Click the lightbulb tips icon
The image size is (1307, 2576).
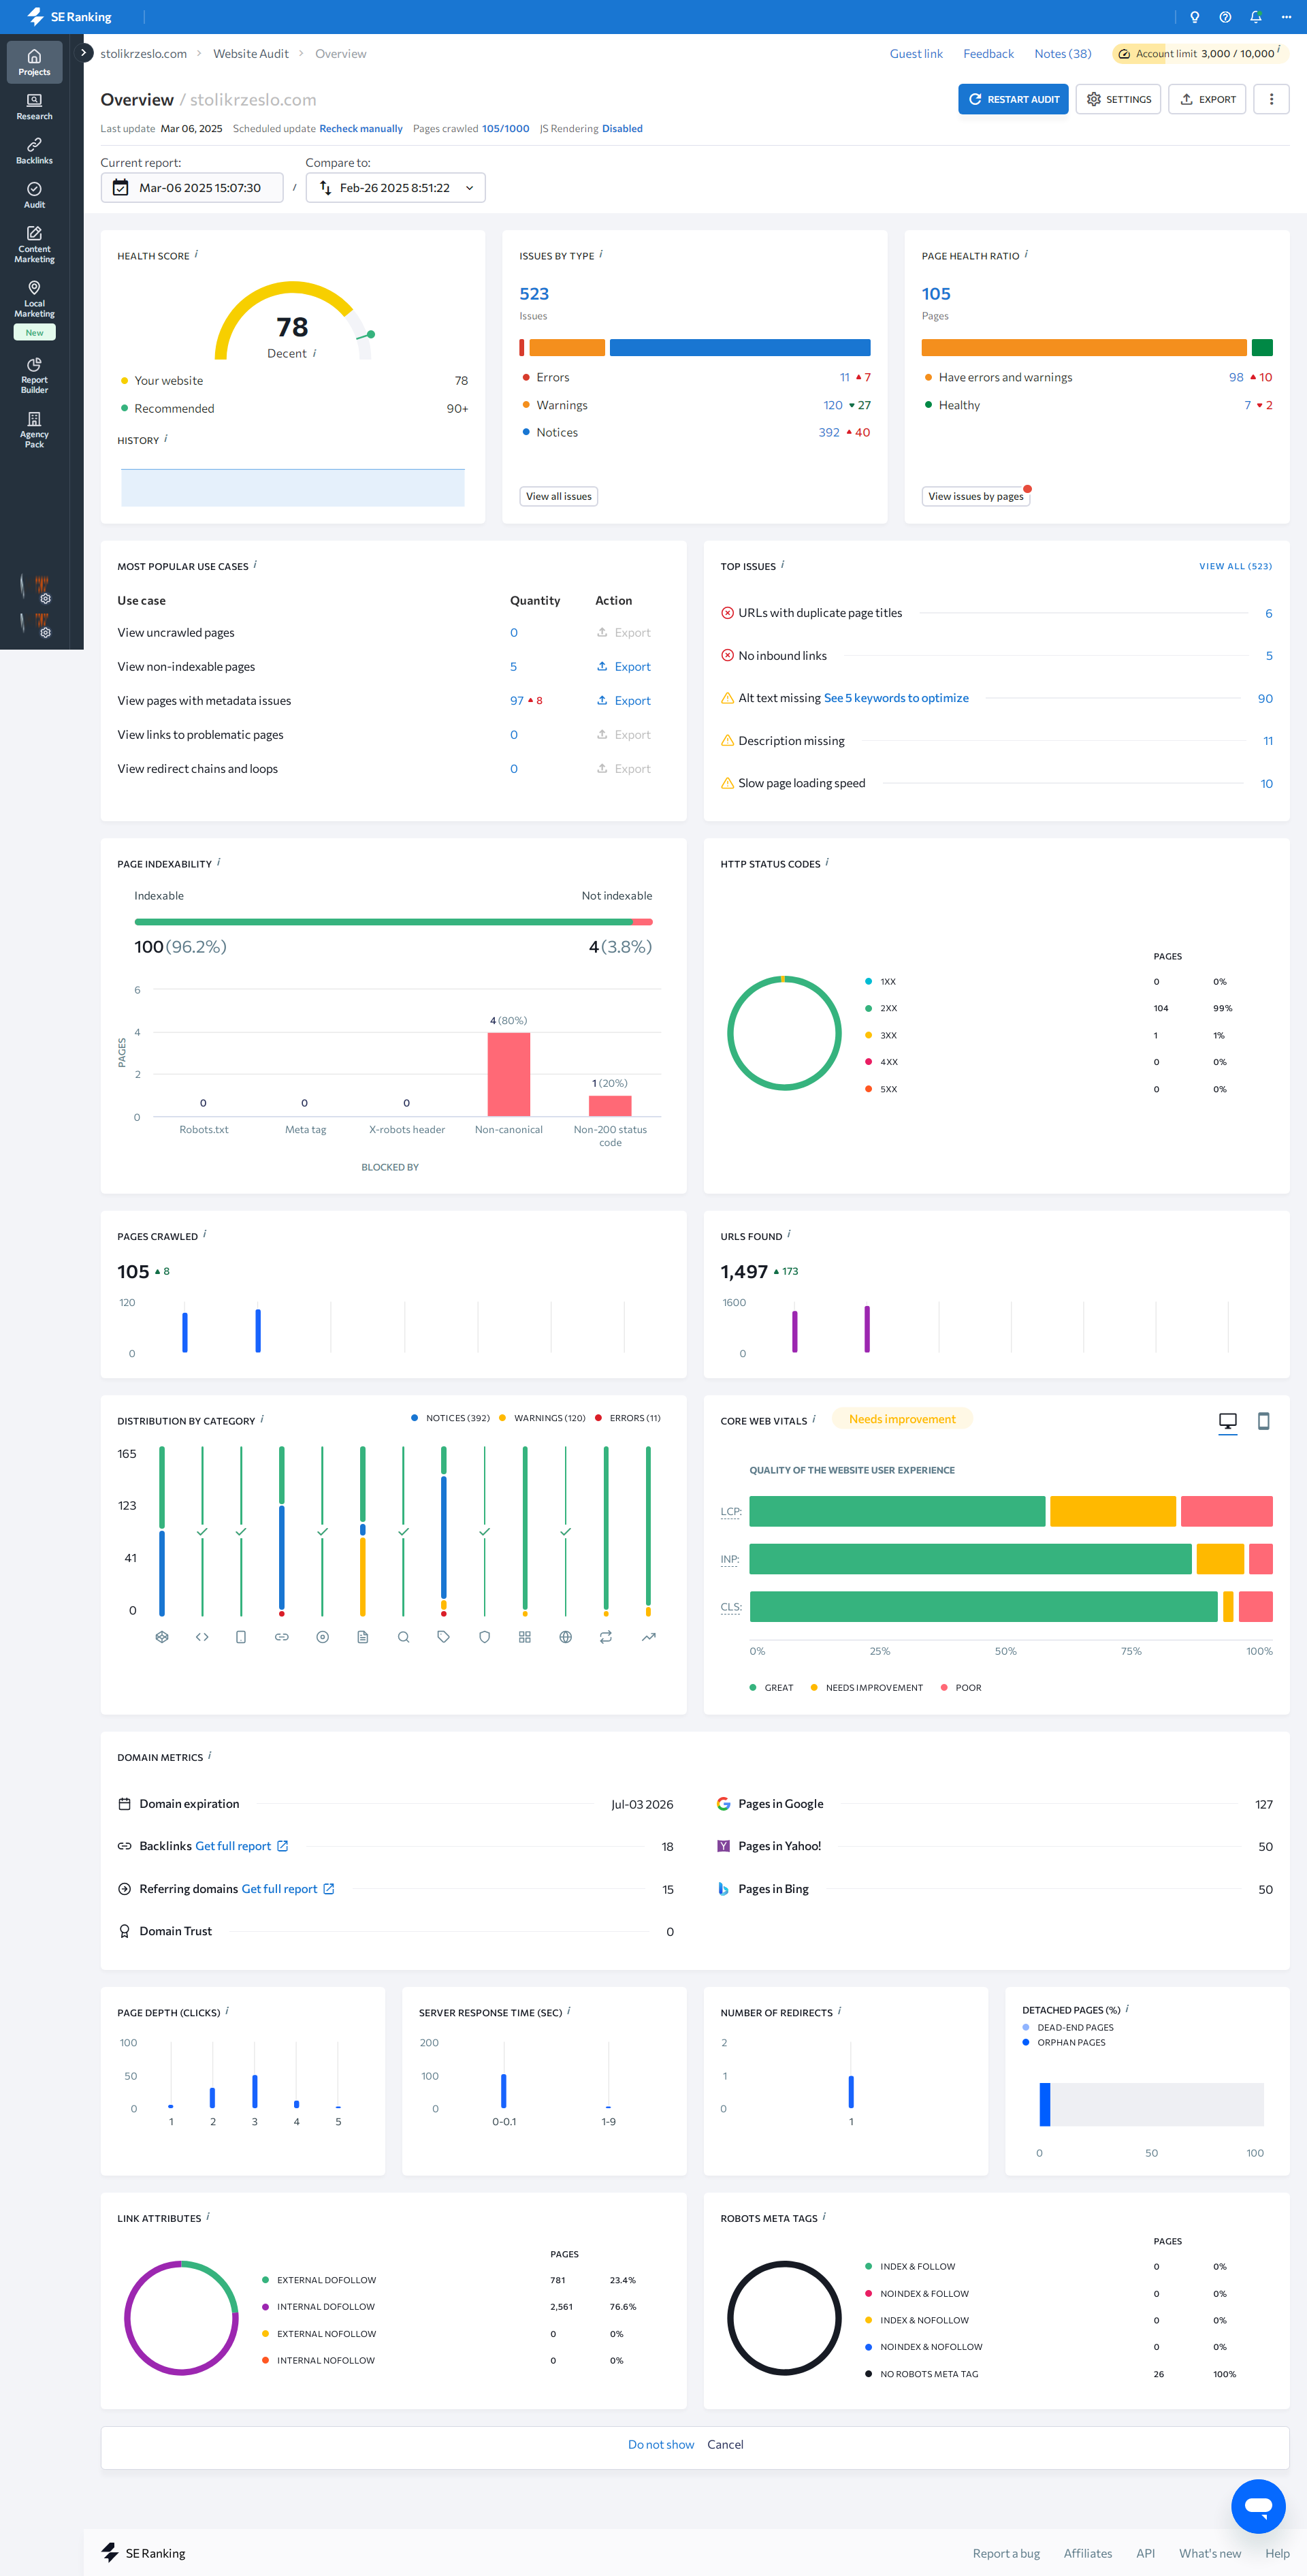tap(1194, 17)
